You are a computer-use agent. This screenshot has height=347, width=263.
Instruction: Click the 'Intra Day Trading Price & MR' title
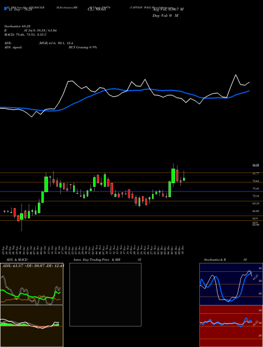click(x=97, y=260)
